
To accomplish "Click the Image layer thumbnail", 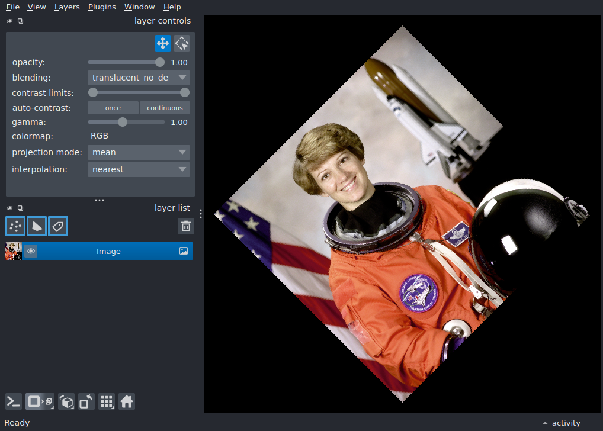I will pos(14,251).
